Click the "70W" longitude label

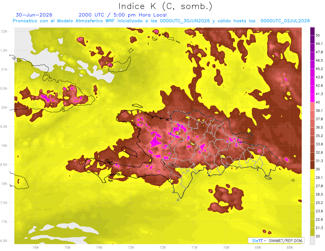pyautogui.click(x=226, y=247)
